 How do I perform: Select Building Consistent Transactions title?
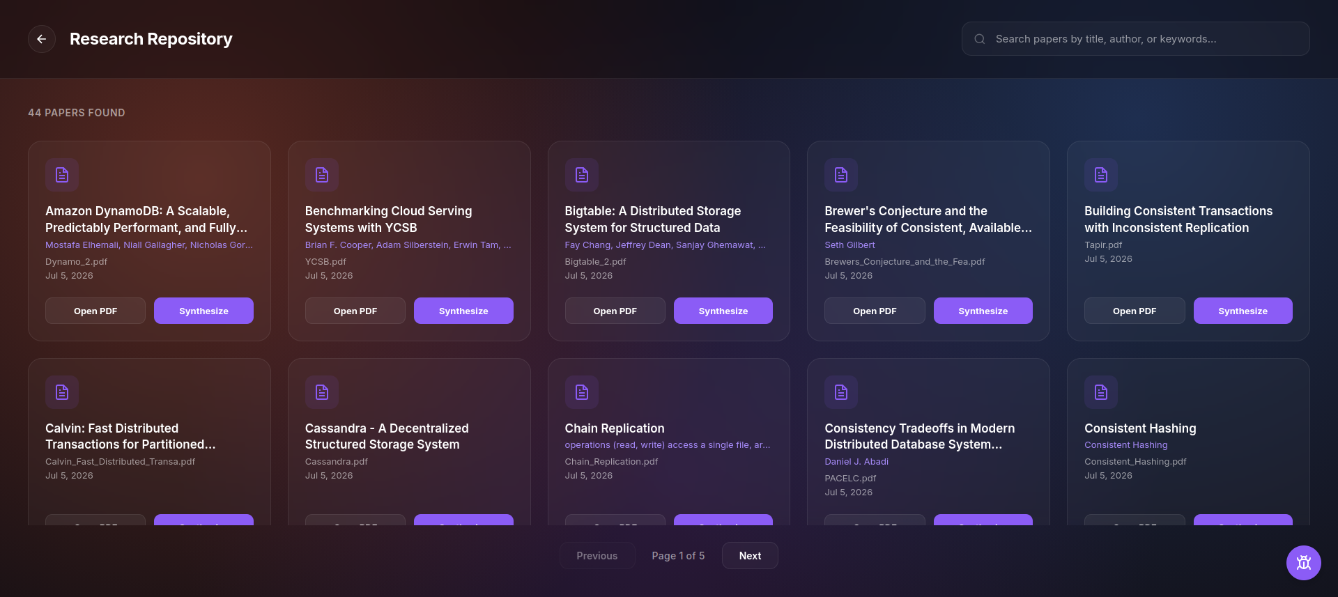pyautogui.click(x=1178, y=219)
